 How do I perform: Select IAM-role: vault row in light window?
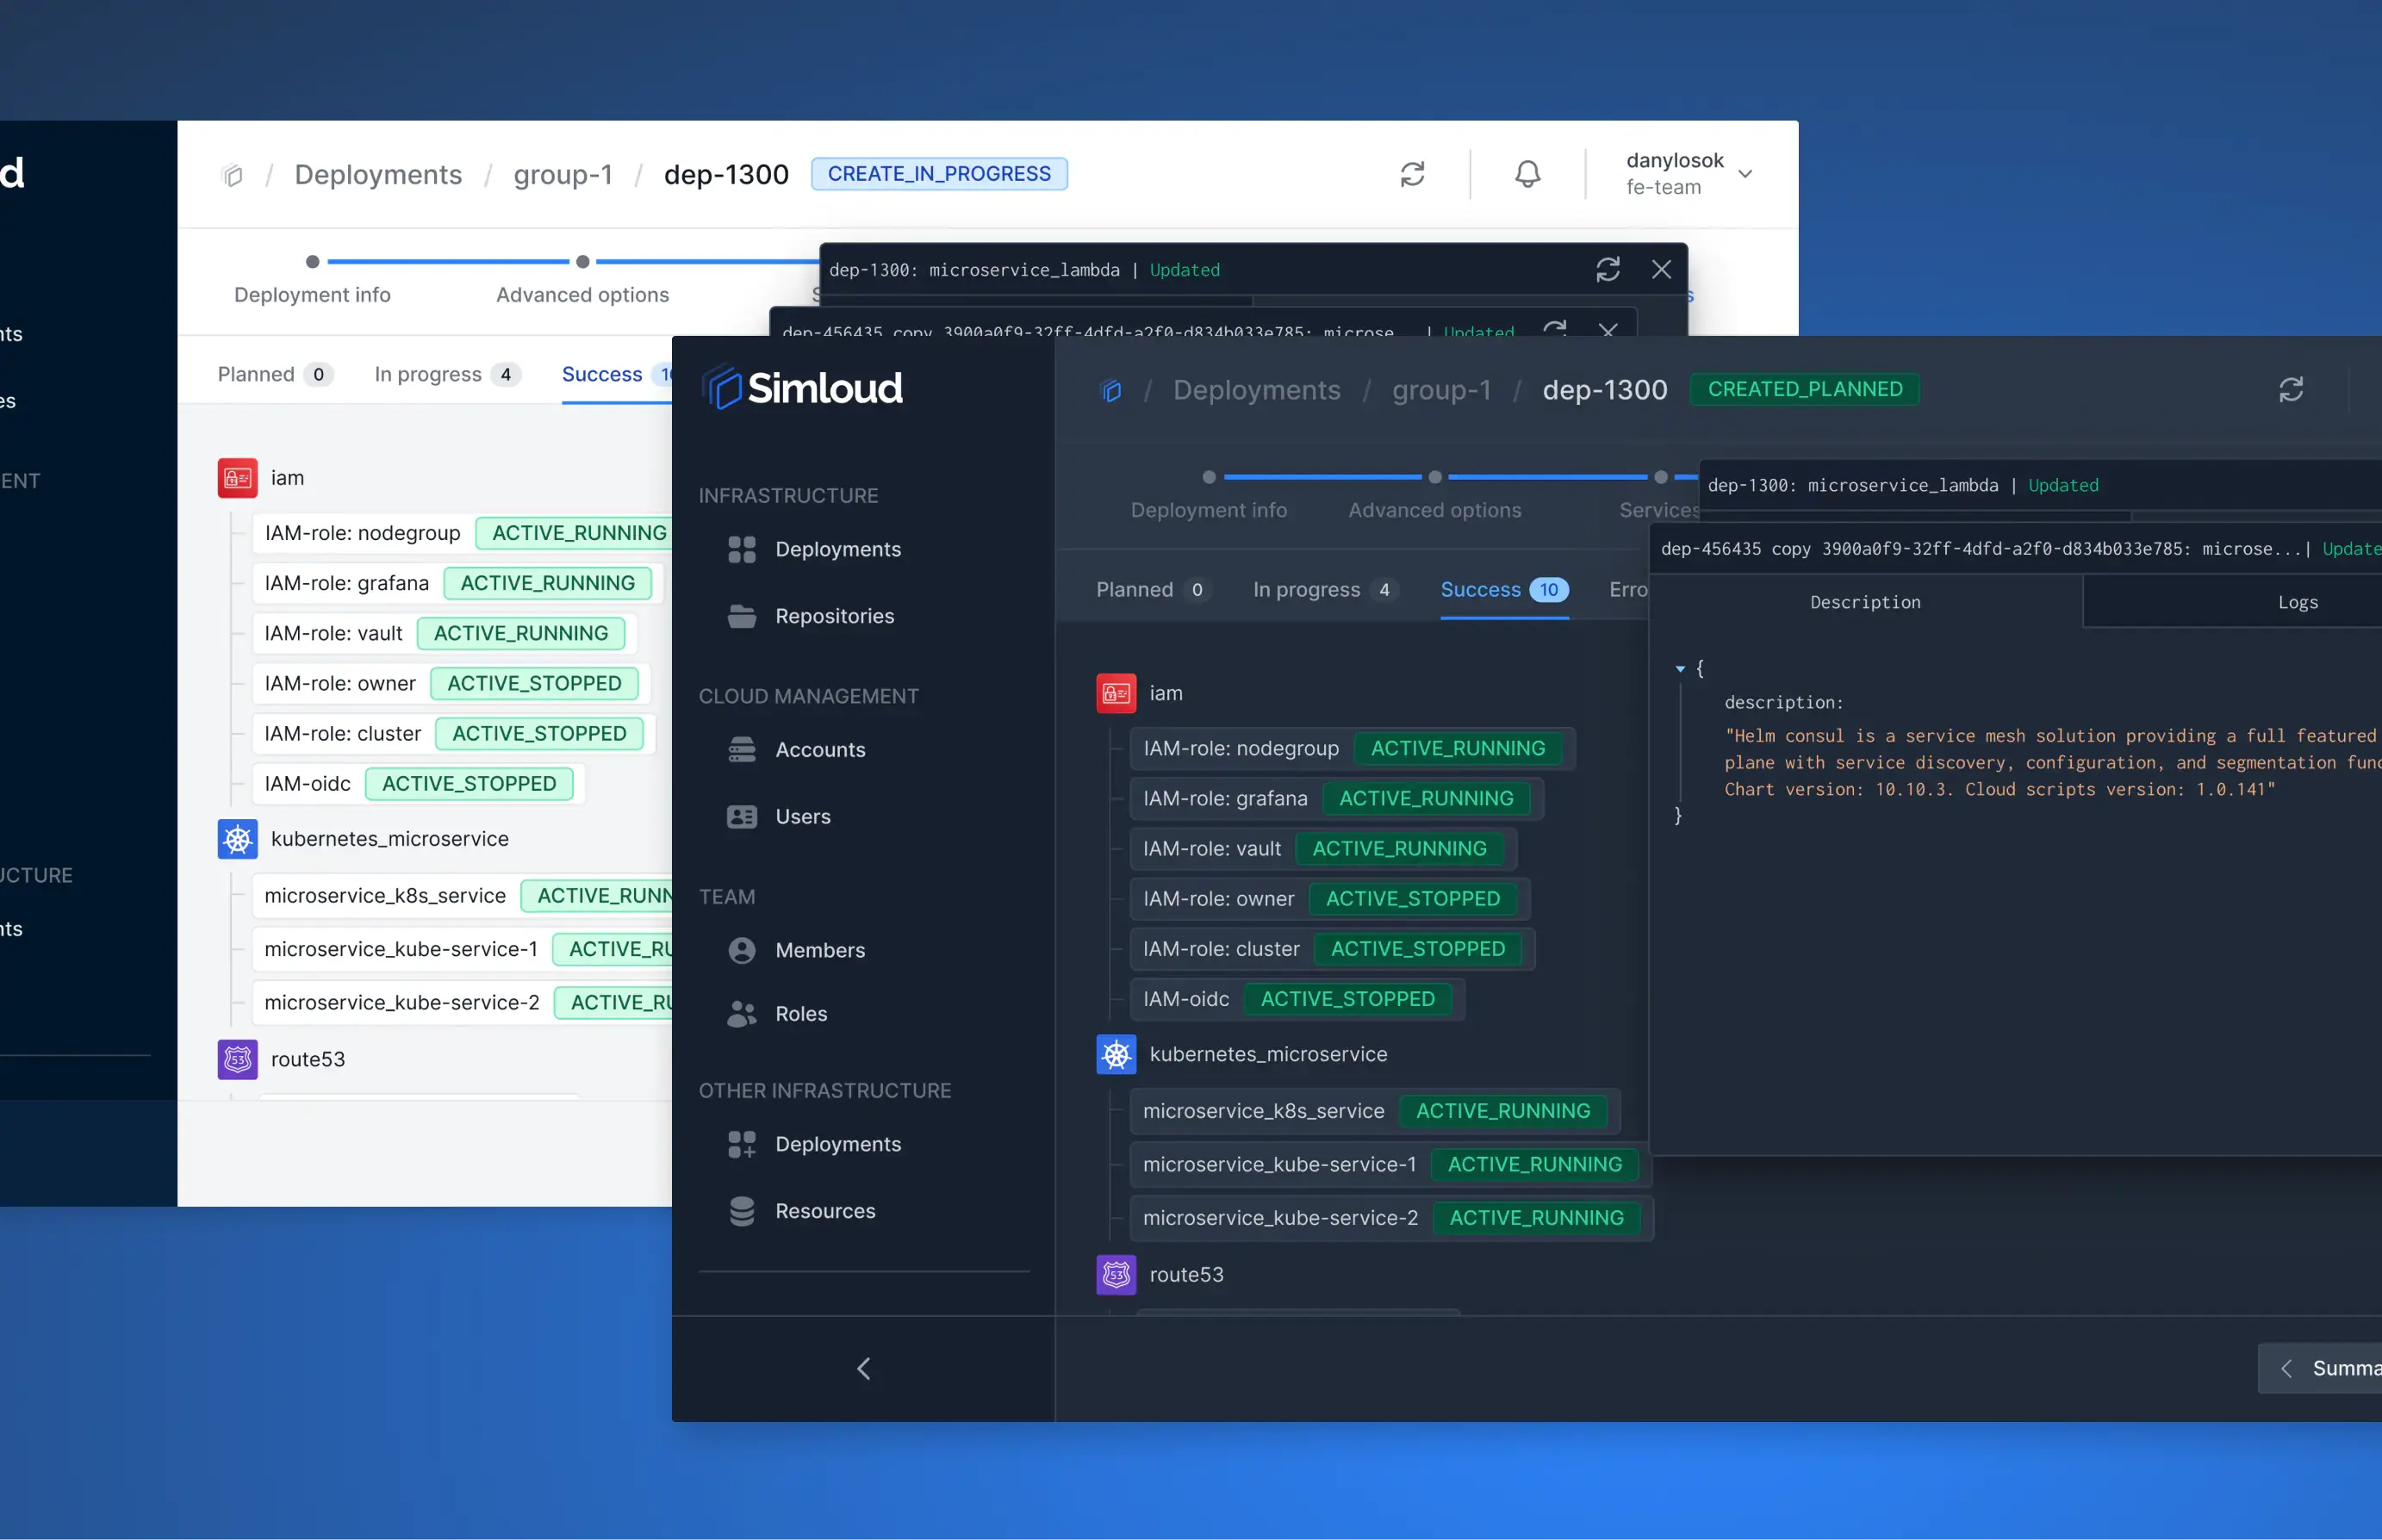tap(444, 633)
